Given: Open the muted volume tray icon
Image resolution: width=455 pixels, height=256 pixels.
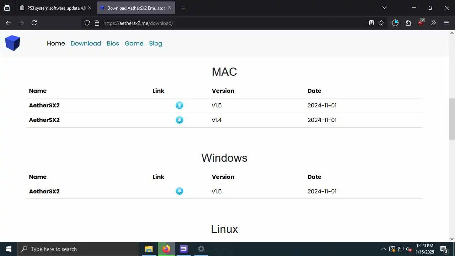Looking at the screenshot, I should pyautogui.click(x=409, y=249).
